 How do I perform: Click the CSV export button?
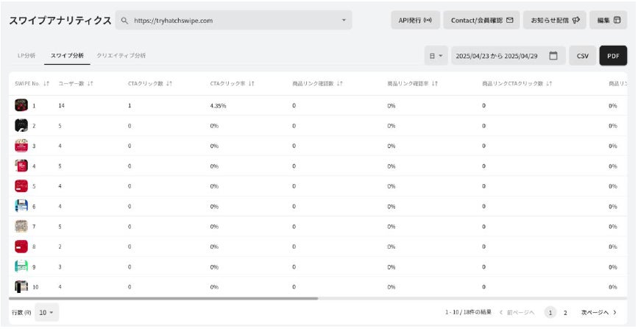583,56
